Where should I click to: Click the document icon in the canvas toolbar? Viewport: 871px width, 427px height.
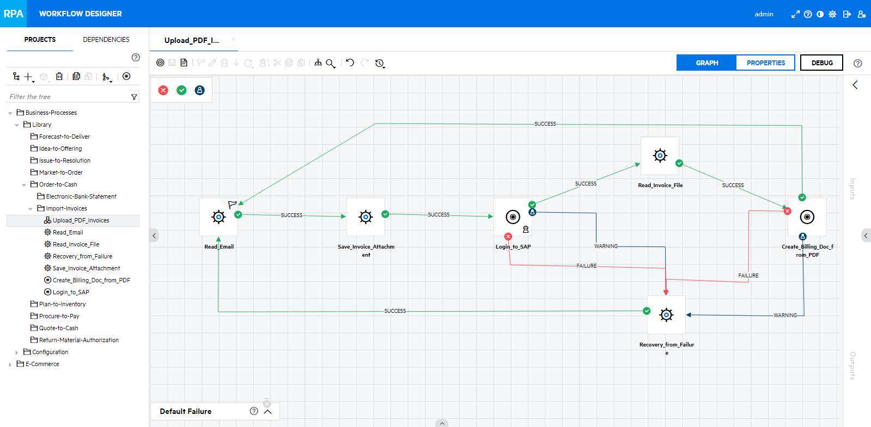coord(184,63)
